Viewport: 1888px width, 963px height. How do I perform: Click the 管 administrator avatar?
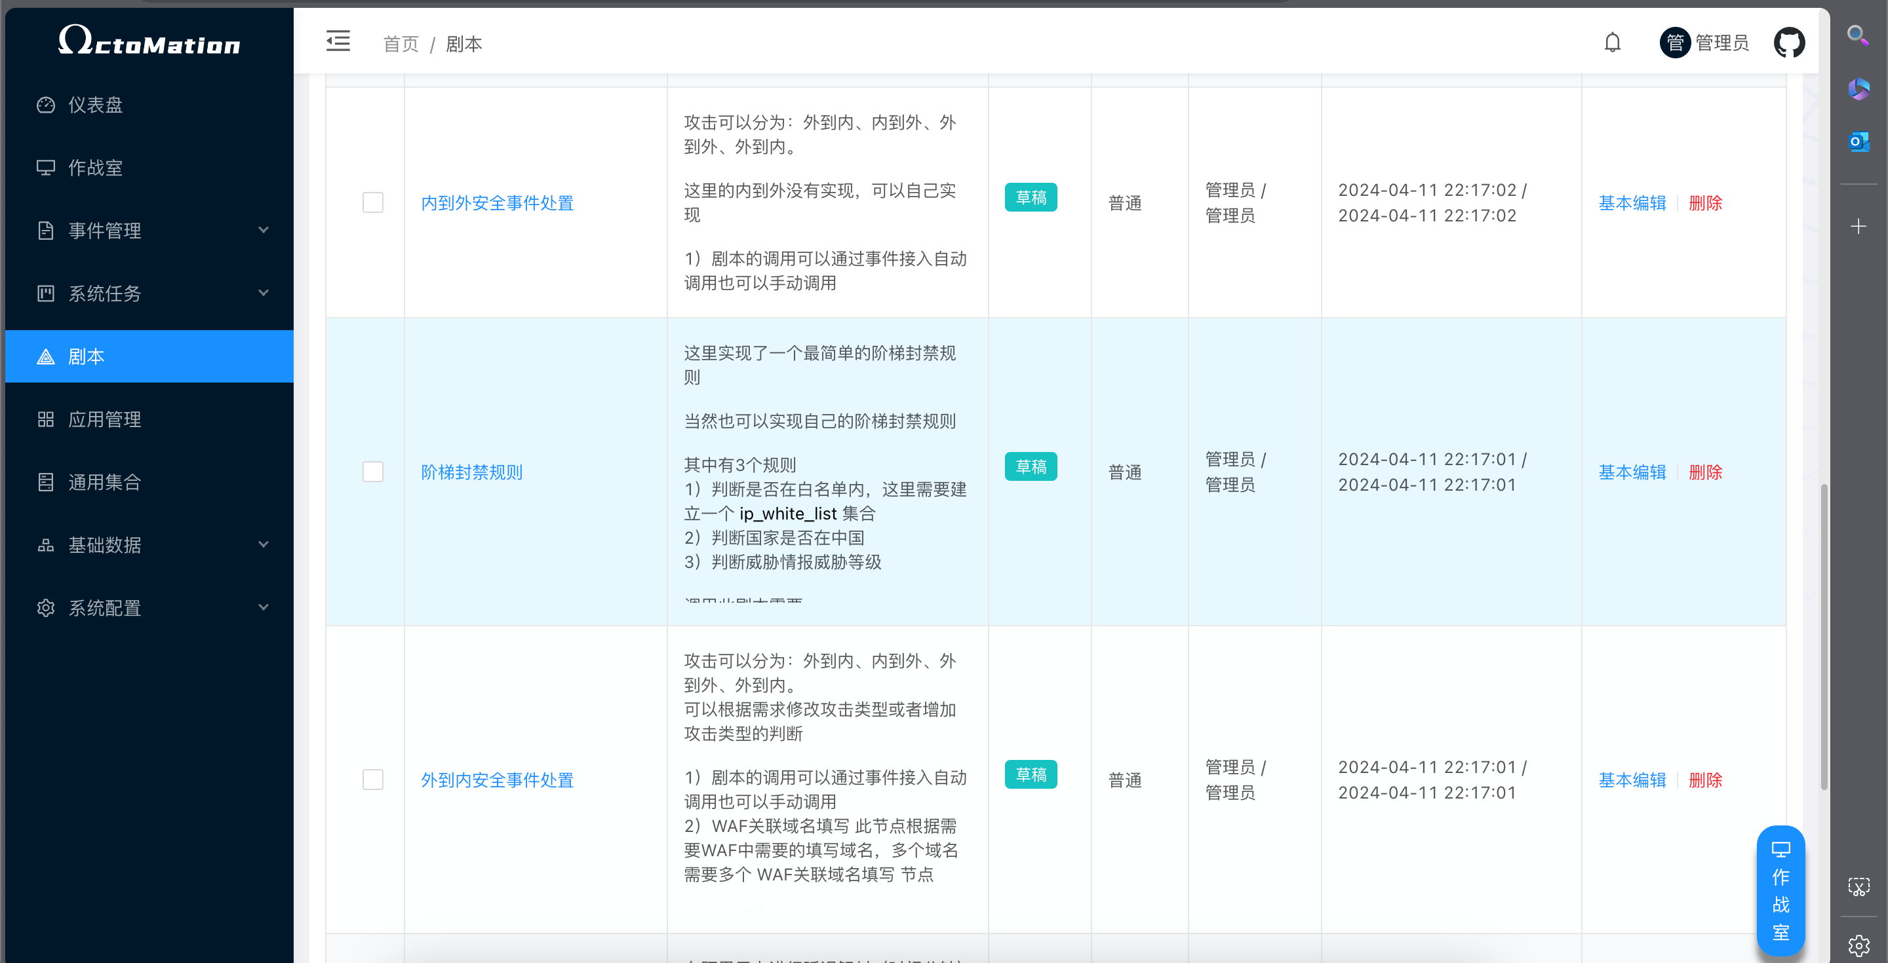click(1675, 43)
